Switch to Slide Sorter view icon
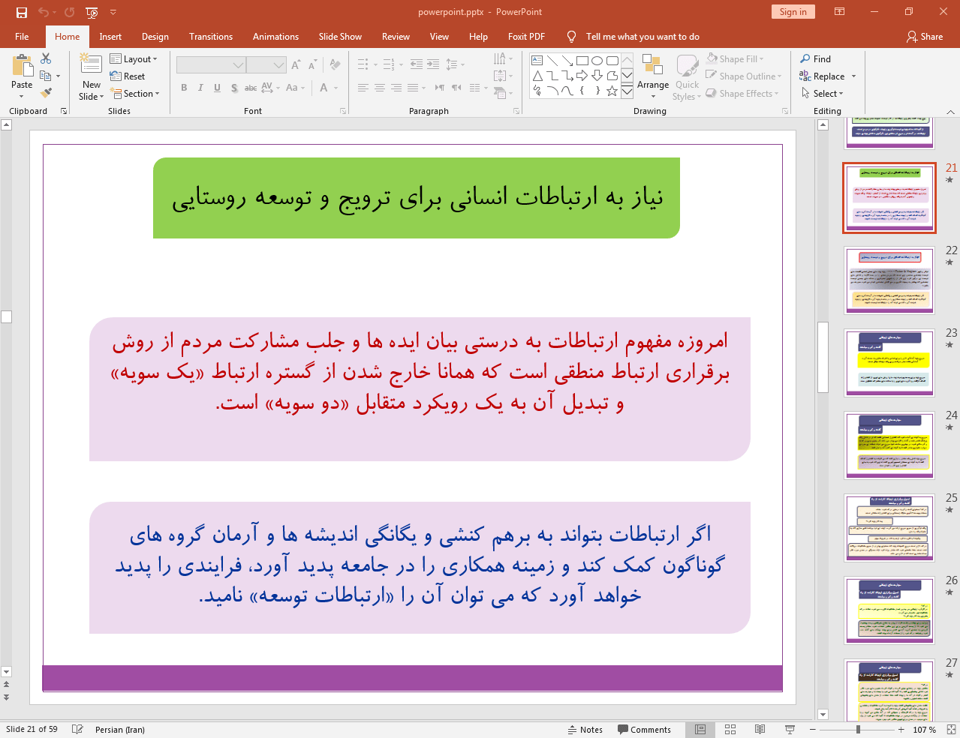Screen dimensions: 960x738 (730, 729)
